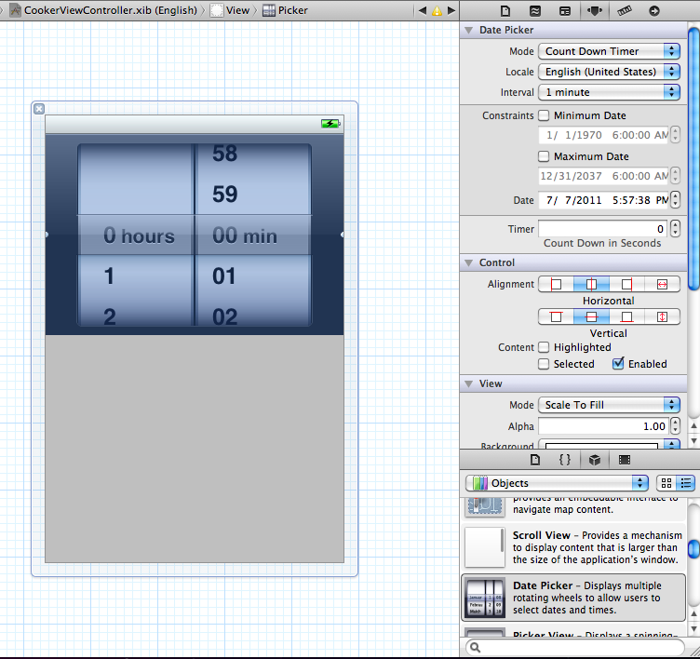Image resolution: width=700 pixels, height=659 pixels.
Task: Set vertical alignment to center
Action: point(591,316)
